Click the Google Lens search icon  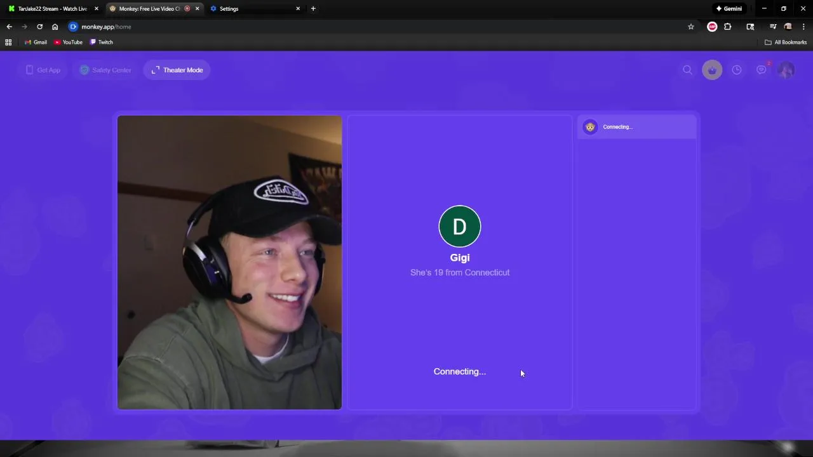tap(750, 27)
